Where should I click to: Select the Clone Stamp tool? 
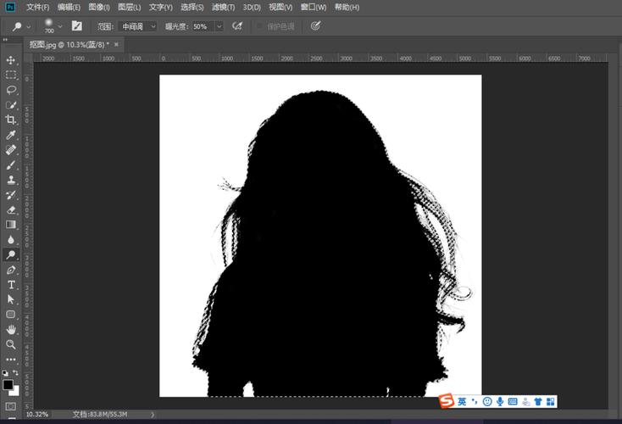(11, 180)
